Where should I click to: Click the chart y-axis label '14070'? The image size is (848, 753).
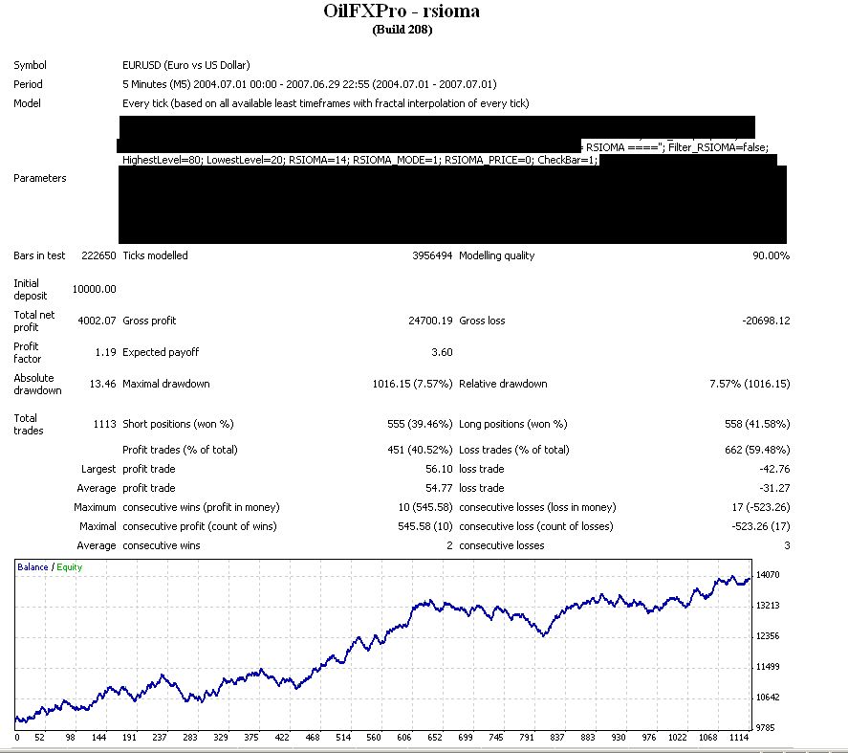pos(768,575)
